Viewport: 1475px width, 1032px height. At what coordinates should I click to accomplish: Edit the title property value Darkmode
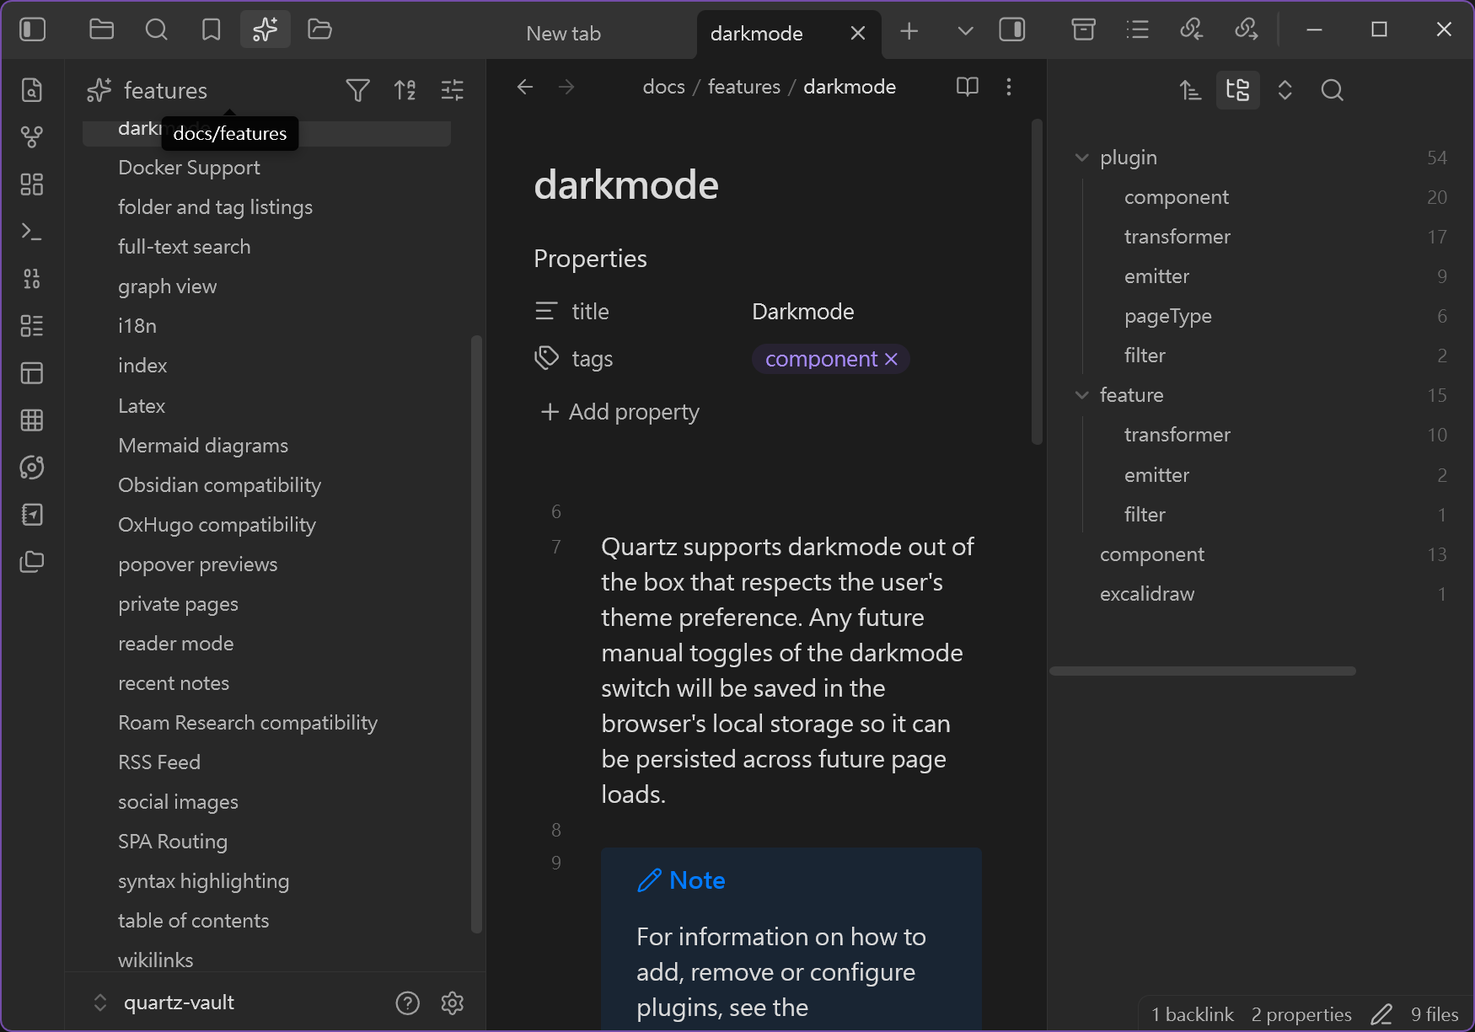tap(802, 312)
